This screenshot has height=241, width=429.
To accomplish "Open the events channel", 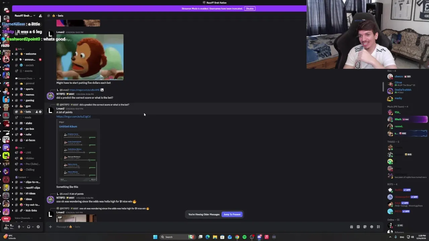I will coord(28,71).
